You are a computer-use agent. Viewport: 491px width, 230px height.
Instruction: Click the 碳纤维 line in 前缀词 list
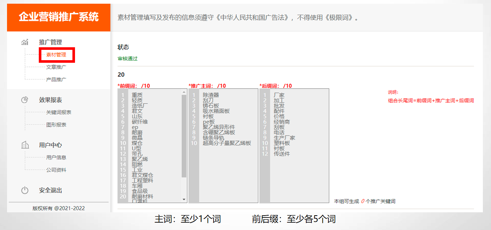[x=140, y=122]
